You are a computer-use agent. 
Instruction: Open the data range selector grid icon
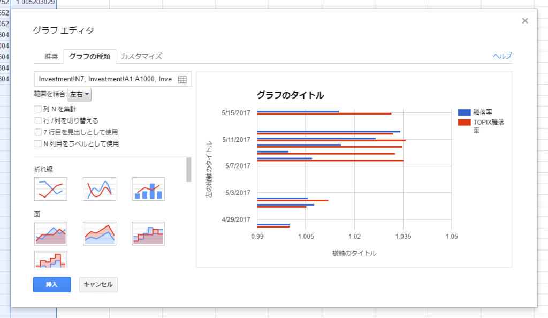(x=182, y=79)
